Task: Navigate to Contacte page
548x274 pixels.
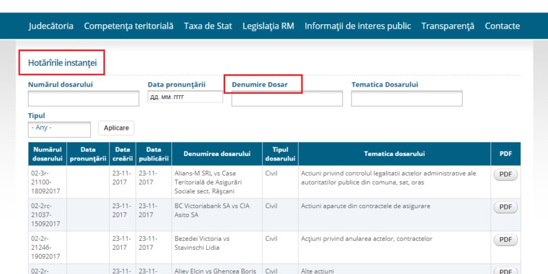Action: [x=502, y=26]
